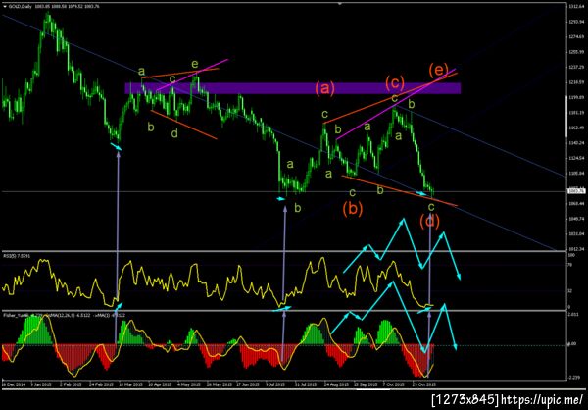This screenshot has height=410, width=588.
Task: Click the red (e) wave label
Action: (438, 71)
